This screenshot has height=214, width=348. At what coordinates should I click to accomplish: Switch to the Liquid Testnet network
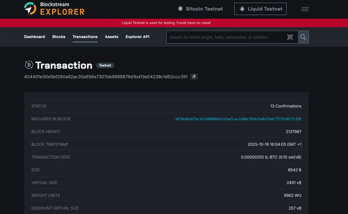[x=260, y=9]
